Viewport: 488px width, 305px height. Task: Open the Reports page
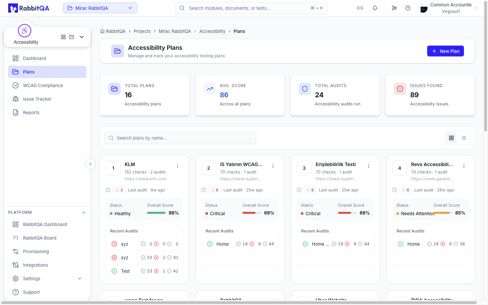click(47, 113)
